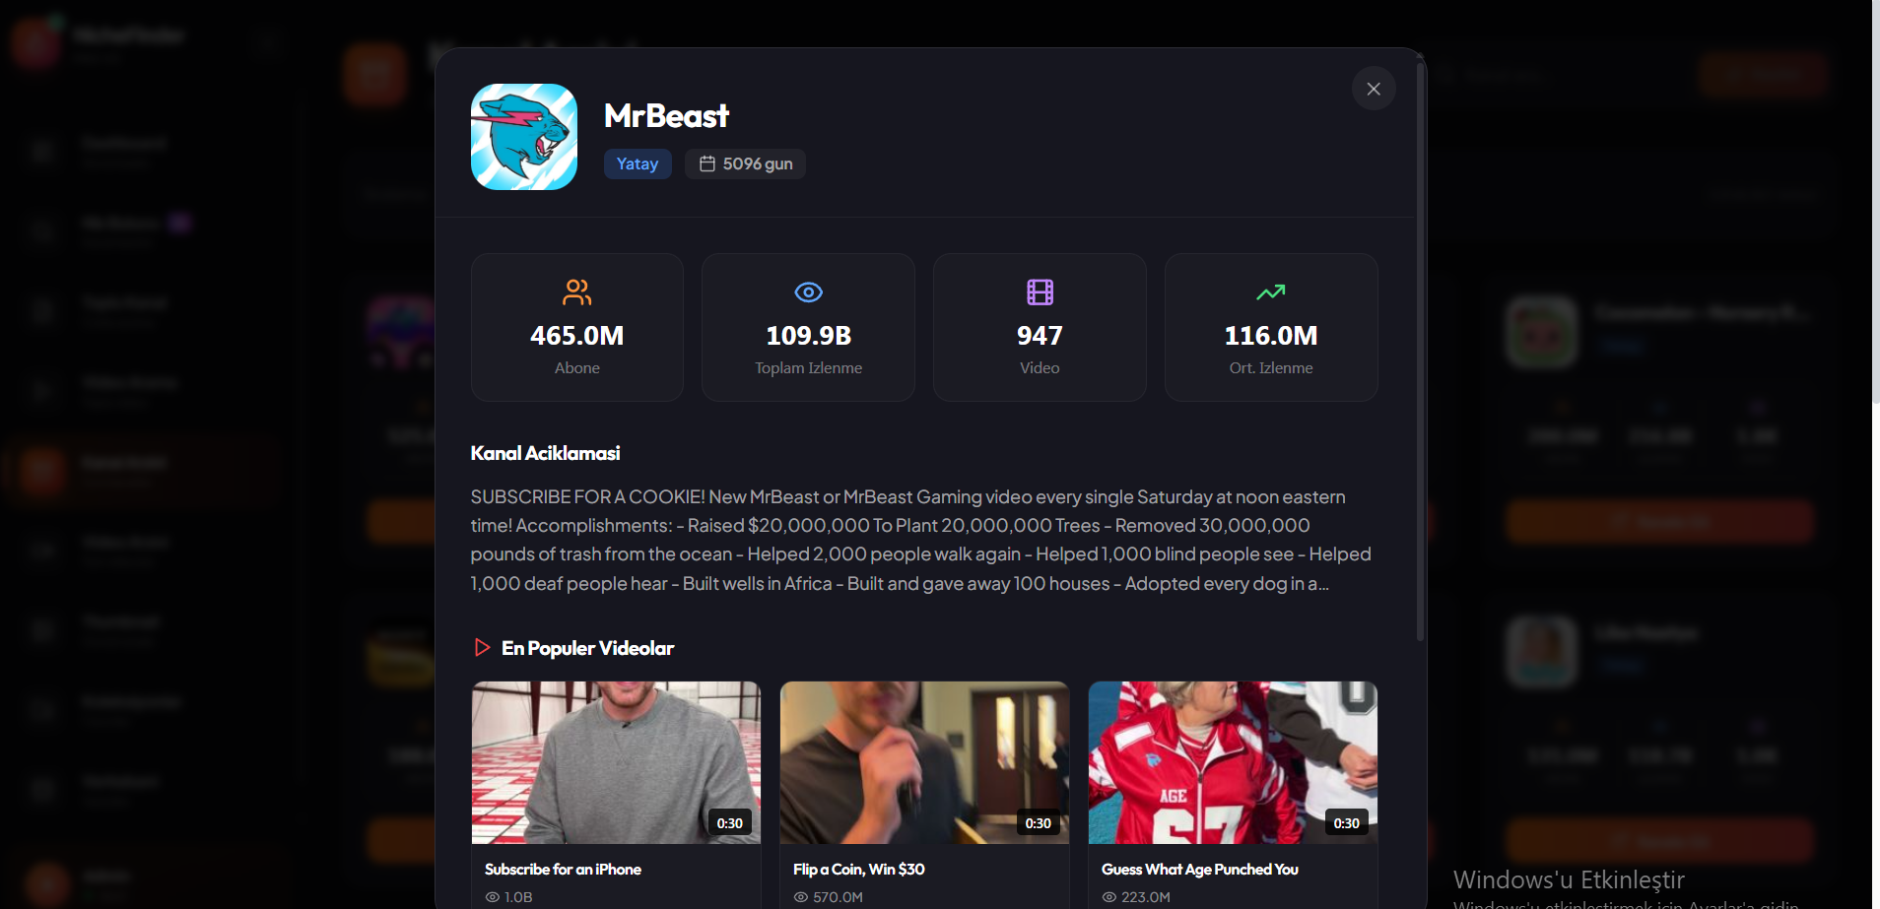
Task: Click the 0:30 badge on Guess What Age video
Action: tap(1347, 823)
